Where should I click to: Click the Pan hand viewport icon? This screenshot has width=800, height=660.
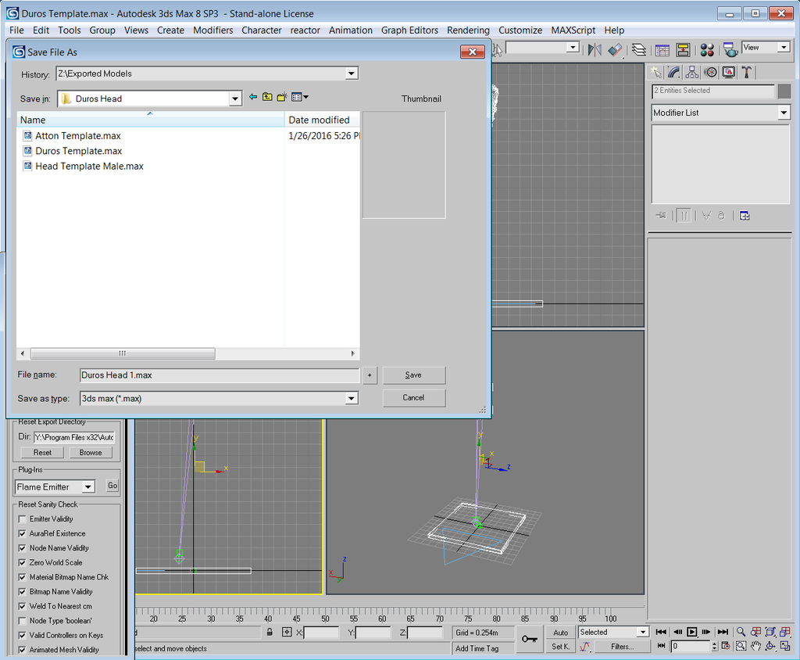pos(755,646)
